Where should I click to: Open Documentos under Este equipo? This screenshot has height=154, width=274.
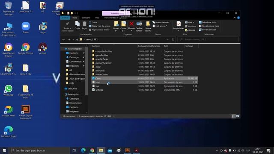pyautogui.click(x=75, y=103)
